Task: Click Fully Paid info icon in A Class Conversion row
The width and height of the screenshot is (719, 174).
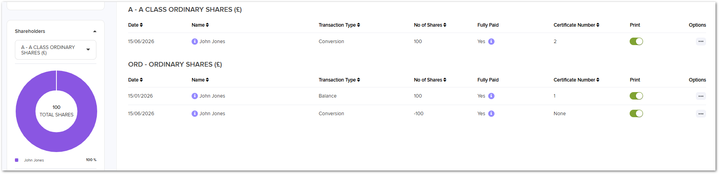Action: [491, 42]
